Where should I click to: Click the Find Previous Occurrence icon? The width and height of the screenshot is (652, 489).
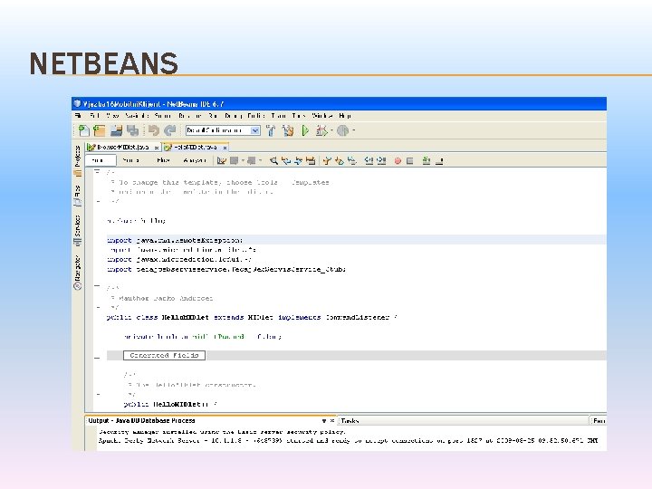[x=285, y=160]
